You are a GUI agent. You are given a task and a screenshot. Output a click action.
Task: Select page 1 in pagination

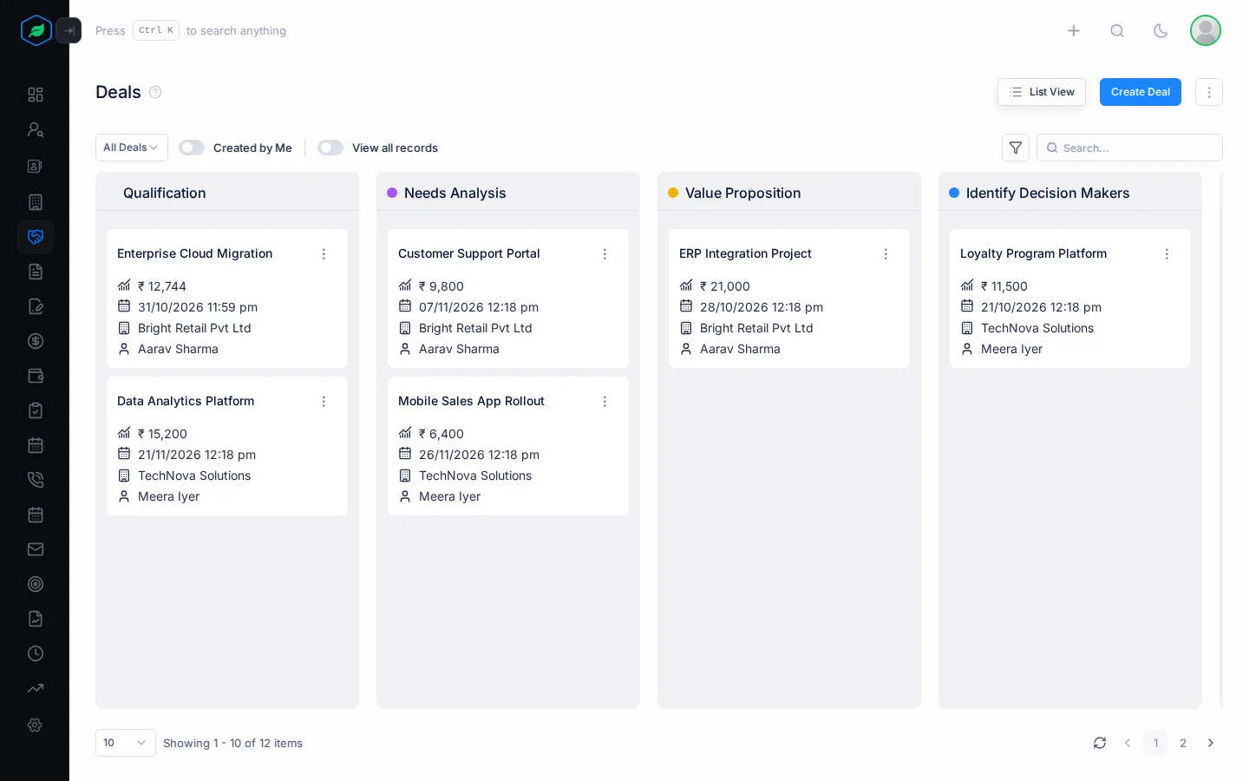tap(1155, 743)
